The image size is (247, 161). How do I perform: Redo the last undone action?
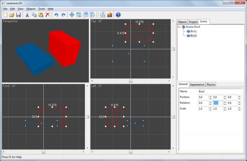(x=63, y=15)
